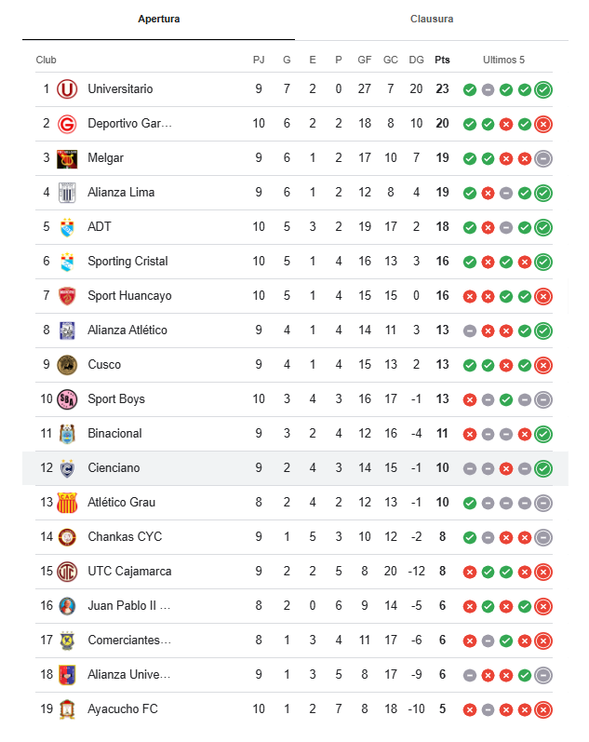
Task: Click Melgar's latest draw result circle
Action: (543, 158)
